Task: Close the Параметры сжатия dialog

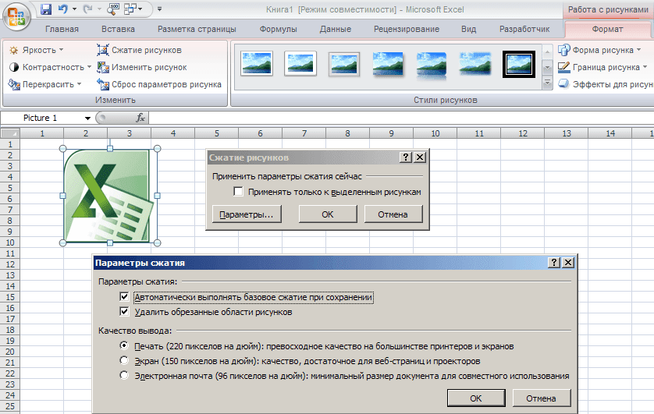Action: 568,263
